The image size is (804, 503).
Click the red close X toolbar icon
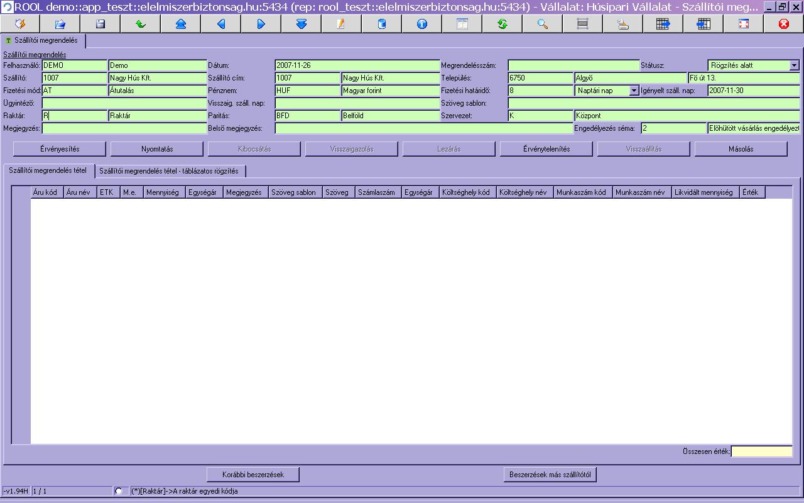click(783, 24)
